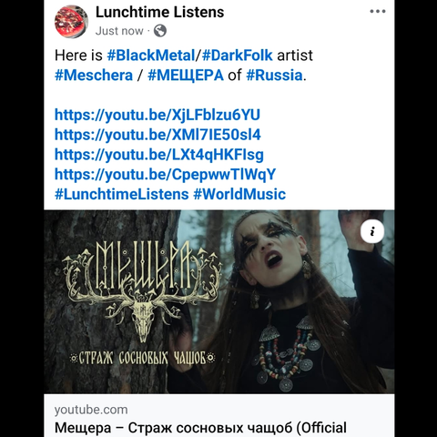Select the #МЕЩЕРА Cyrillic hashtag
This screenshot has height=437, width=437.
186,76
